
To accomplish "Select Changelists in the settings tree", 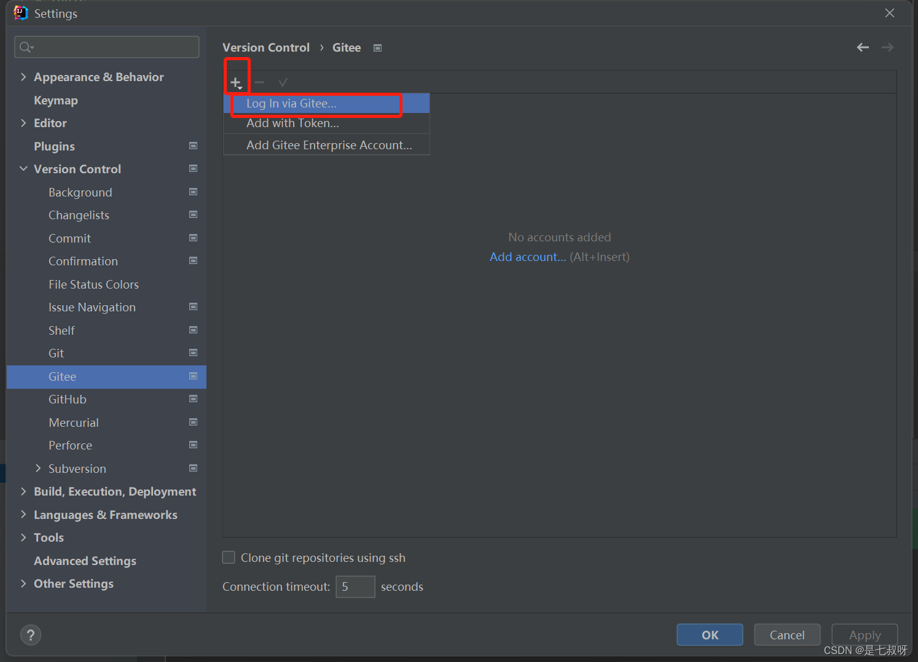I will pos(79,215).
